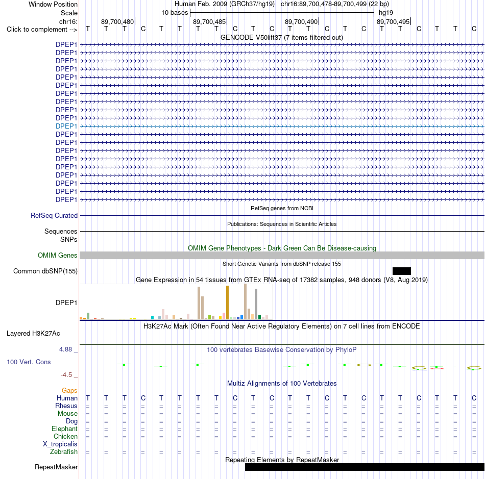Open 'Repeating Elements by RepeatMasker' track title
This screenshot has width=485, height=479.
point(282,460)
